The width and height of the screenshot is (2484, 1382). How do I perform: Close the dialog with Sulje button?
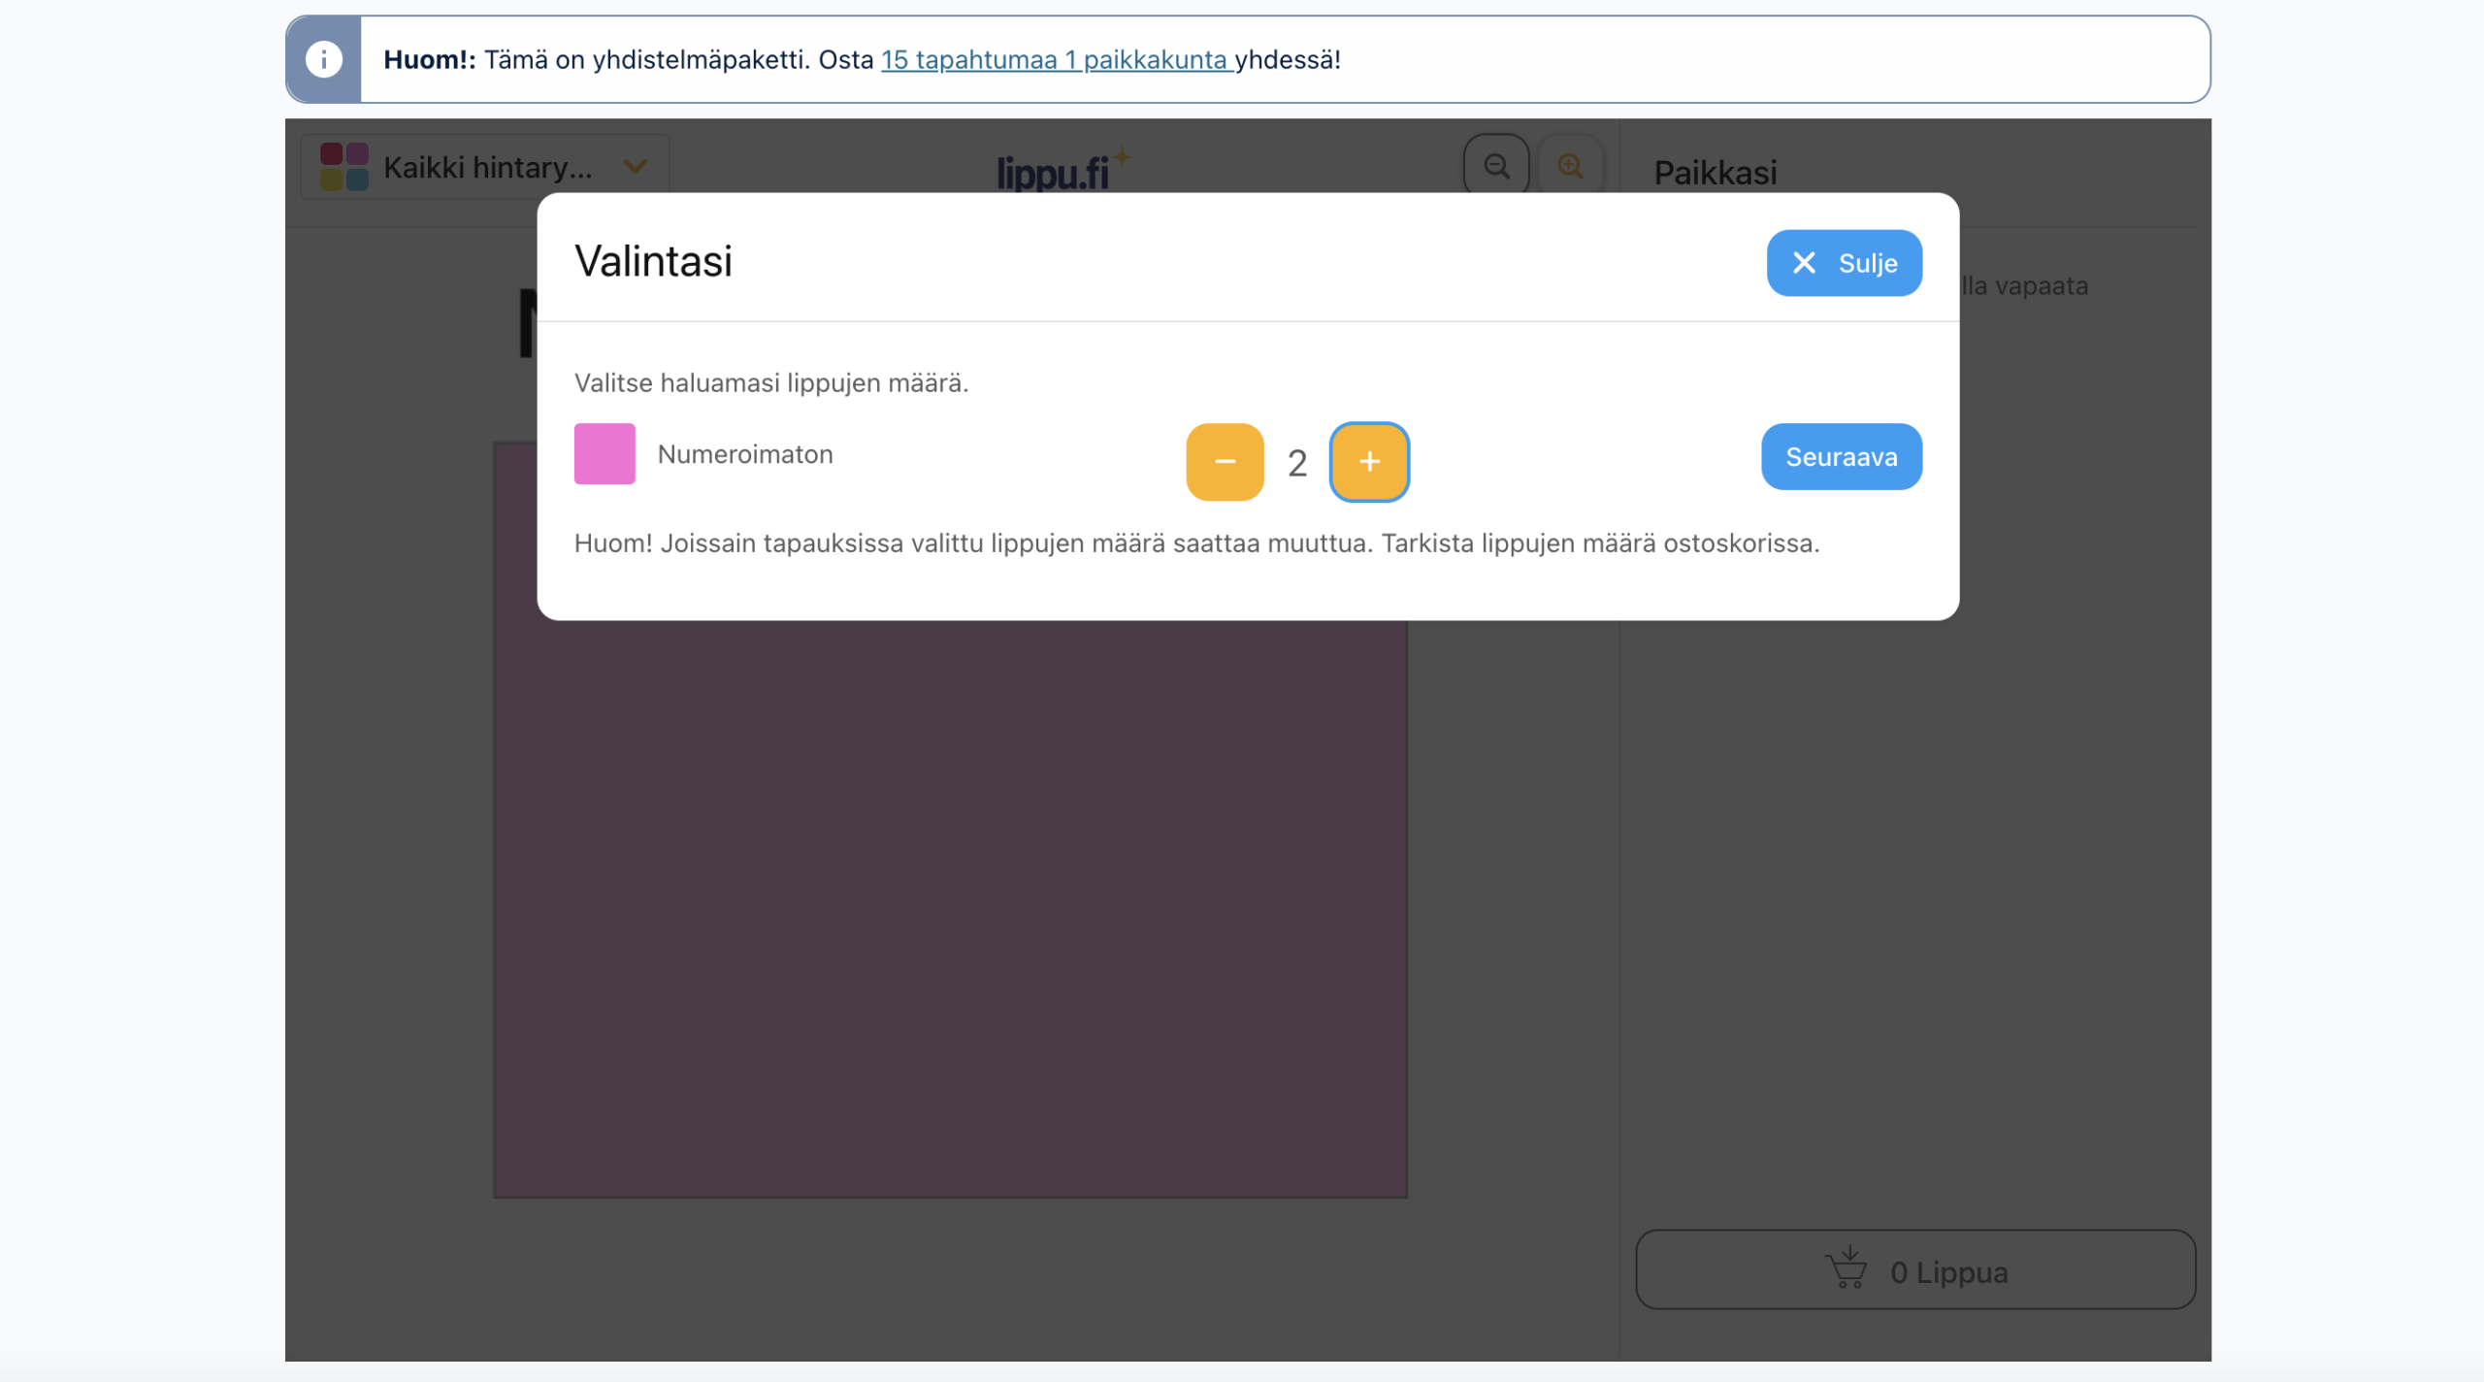tap(1844, 263)
